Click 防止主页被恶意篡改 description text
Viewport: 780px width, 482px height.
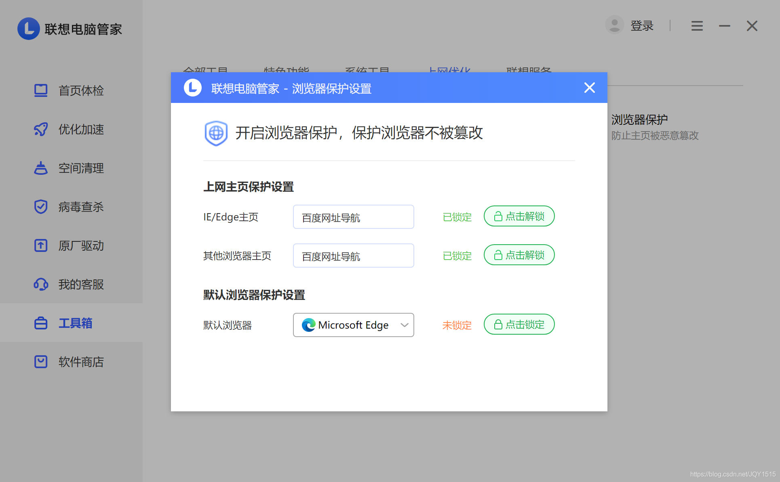(x=655, y=136)
